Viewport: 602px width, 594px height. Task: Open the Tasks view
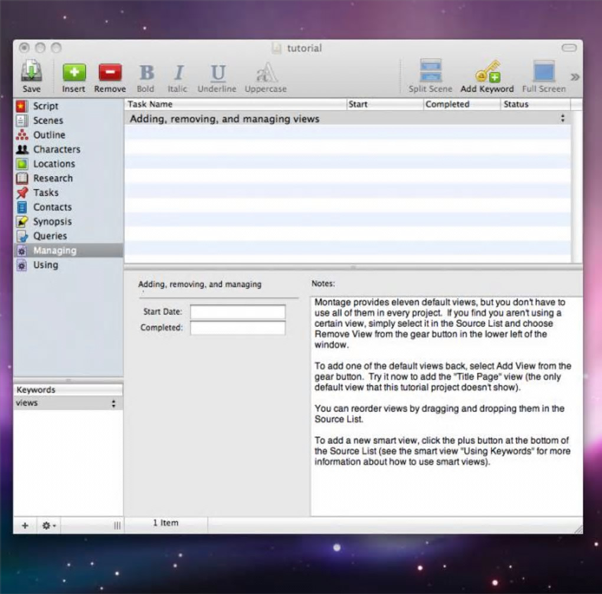click(45, 193)
